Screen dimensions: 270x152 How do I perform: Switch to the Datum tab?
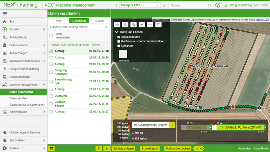click(x=99, y=21)
